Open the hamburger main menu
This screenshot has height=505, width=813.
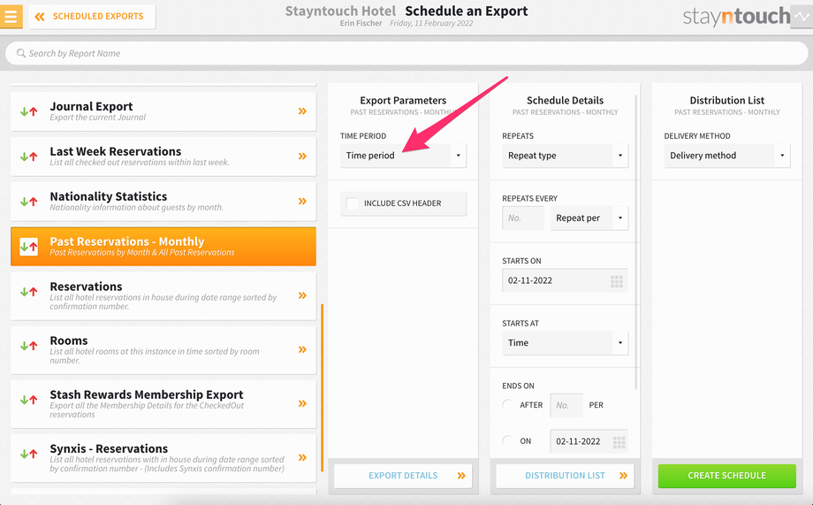pyautogui.click(x=11, y=16)
